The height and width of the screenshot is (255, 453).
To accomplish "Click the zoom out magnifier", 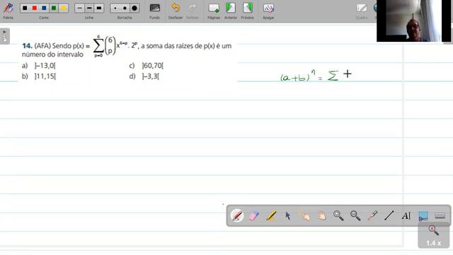I will coord(355,215).
